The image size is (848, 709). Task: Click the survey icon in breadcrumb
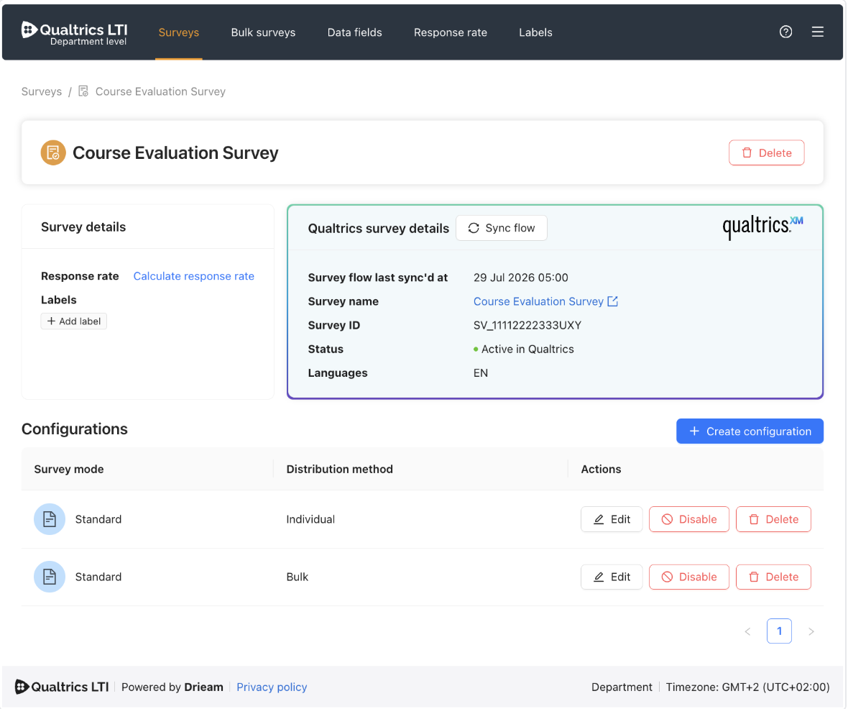[83, 91]
